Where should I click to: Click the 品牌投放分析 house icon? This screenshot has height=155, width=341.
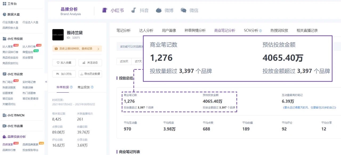(x=4, y=137)
